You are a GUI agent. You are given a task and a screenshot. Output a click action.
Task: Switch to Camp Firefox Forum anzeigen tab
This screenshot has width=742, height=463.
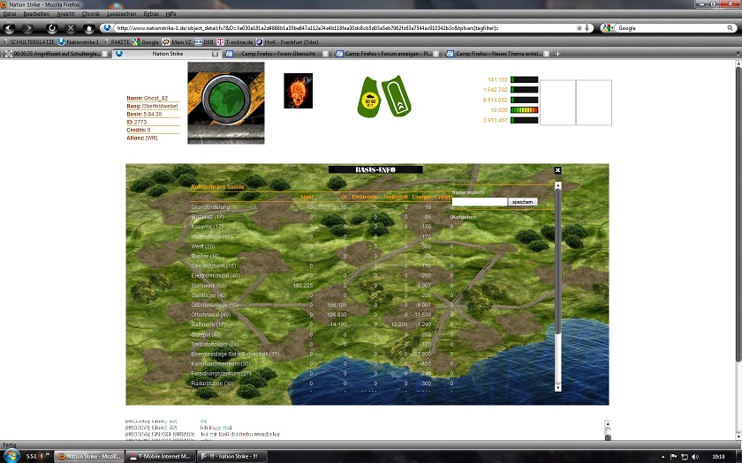click(387, 54)
